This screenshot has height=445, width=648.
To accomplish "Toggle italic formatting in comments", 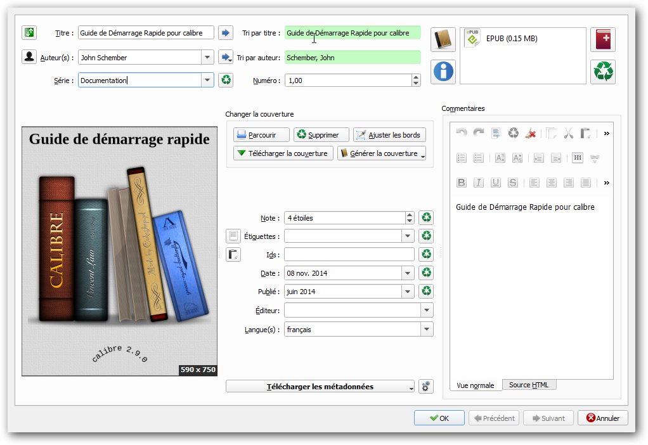I will 479,183.
